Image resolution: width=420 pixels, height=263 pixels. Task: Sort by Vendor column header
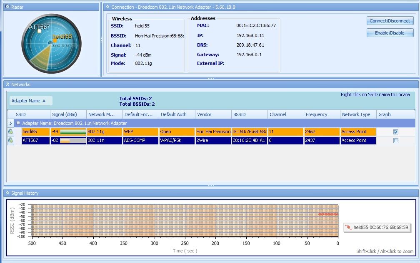213,114
